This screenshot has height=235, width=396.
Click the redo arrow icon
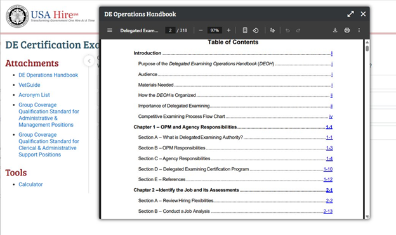pyautogui.click(x=298, y=30)
